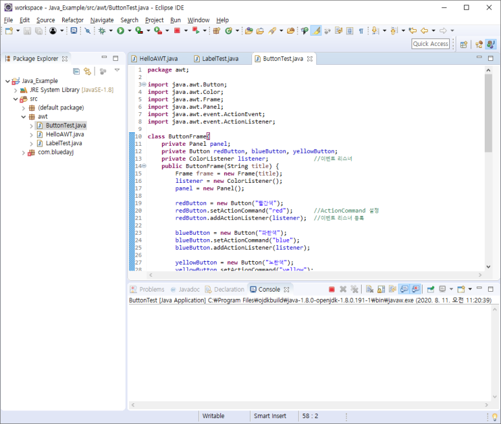Toggle Link with Editor in Package Explorer

[x=87, y=71]
